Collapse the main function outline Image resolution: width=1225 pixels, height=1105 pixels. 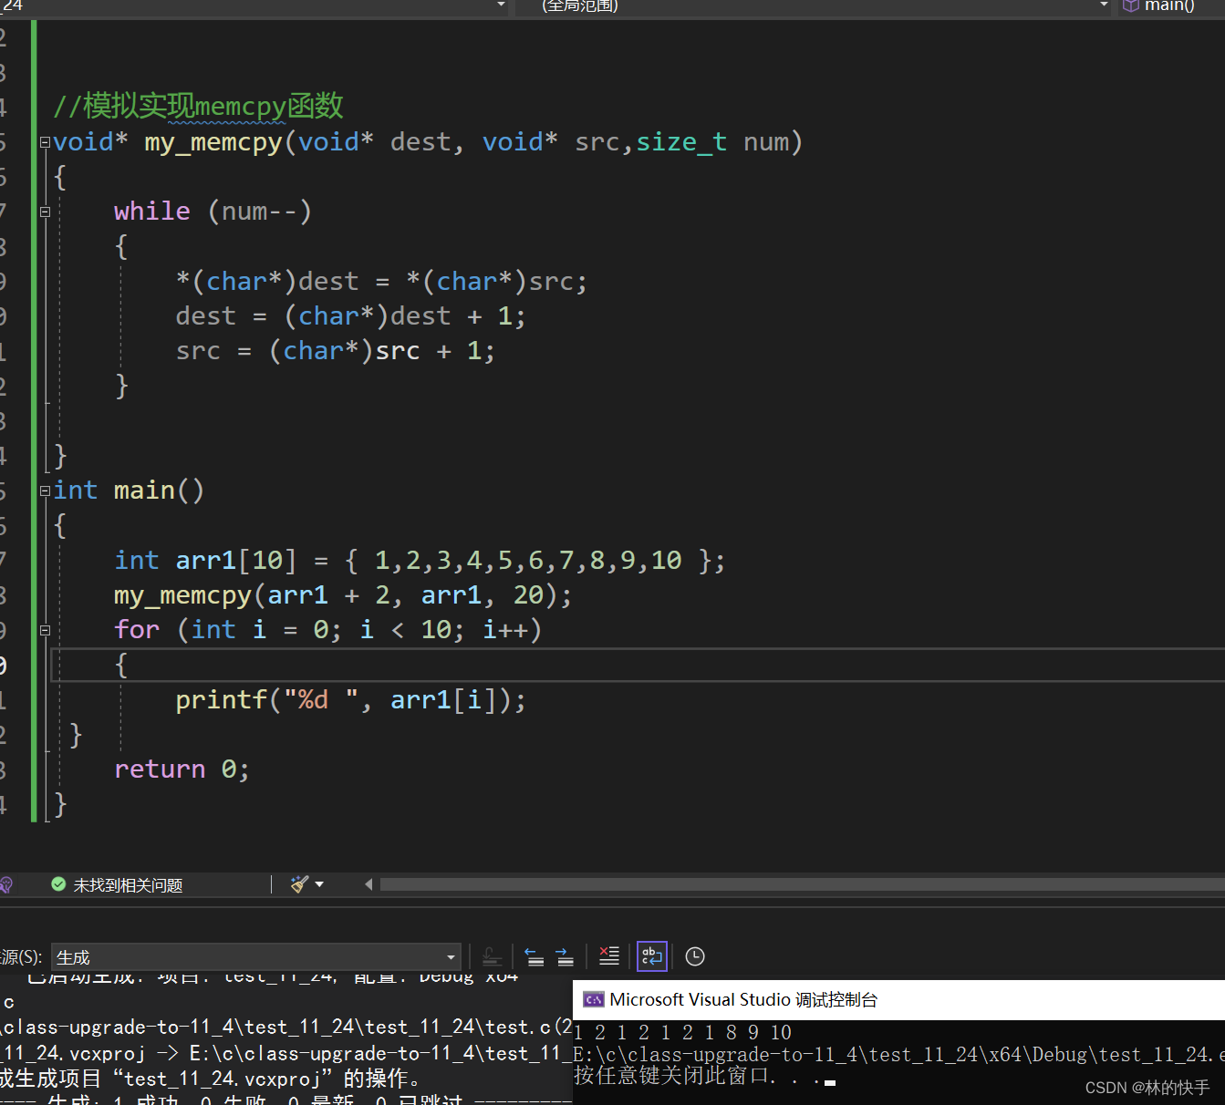(45, 491)
